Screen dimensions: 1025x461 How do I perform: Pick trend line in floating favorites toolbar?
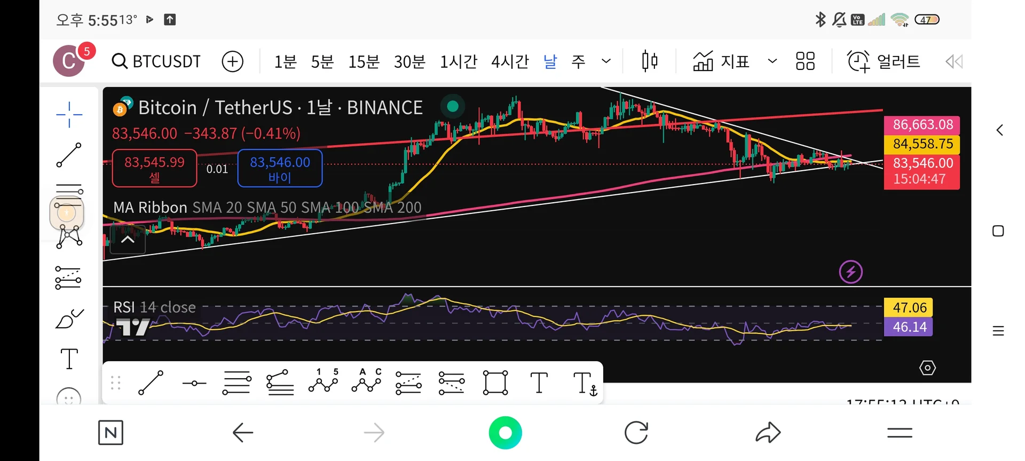pyautogui.click(x=151, y=383)
